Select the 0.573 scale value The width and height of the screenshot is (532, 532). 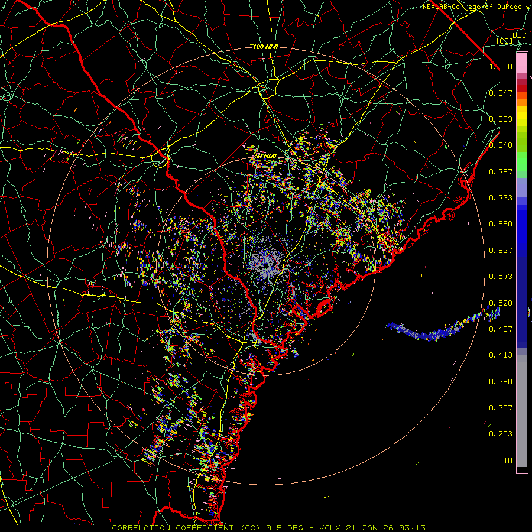tap(501, 277)
